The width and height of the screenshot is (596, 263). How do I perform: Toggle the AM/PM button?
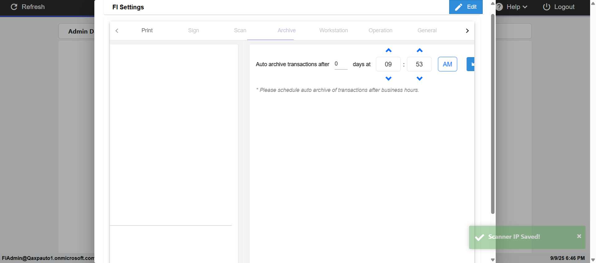coord(447,64)
